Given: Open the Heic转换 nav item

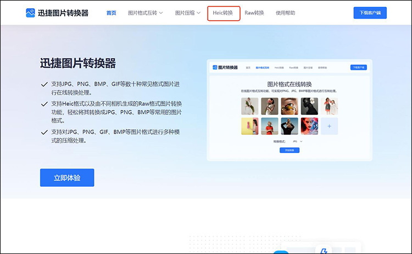Looking at the screenshot, I should [x=223, y=13].
